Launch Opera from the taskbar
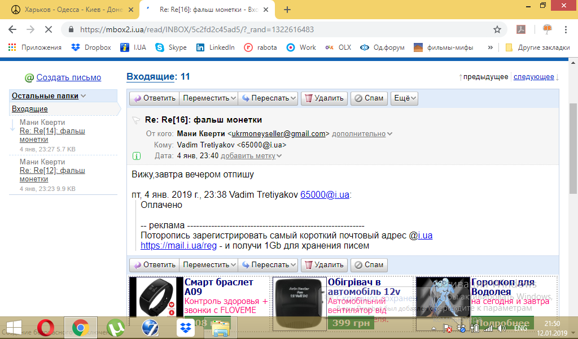Viewport: 578px width, 339px height. tap(46, 328)
